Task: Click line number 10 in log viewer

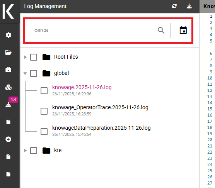Action: [x=210, y=78]
